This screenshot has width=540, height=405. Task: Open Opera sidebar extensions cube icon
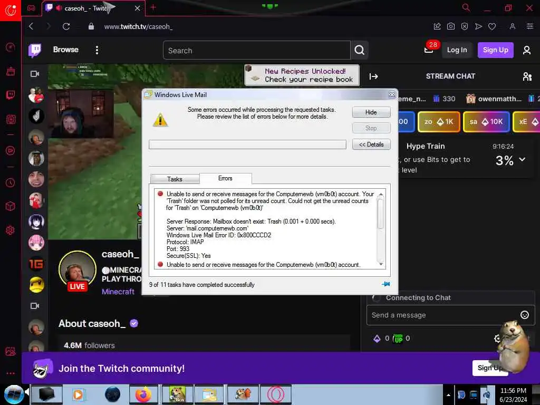11,206
